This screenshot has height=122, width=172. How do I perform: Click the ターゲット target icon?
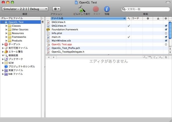(6, 44)
